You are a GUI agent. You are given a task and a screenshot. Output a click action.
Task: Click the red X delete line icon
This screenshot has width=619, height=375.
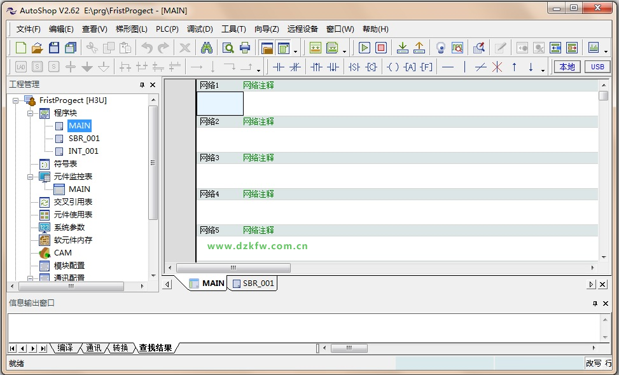497,67
